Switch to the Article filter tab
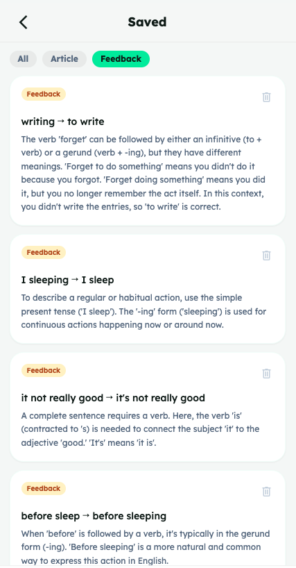This screenshot has width=296, height=568. [x=64, y=59]
